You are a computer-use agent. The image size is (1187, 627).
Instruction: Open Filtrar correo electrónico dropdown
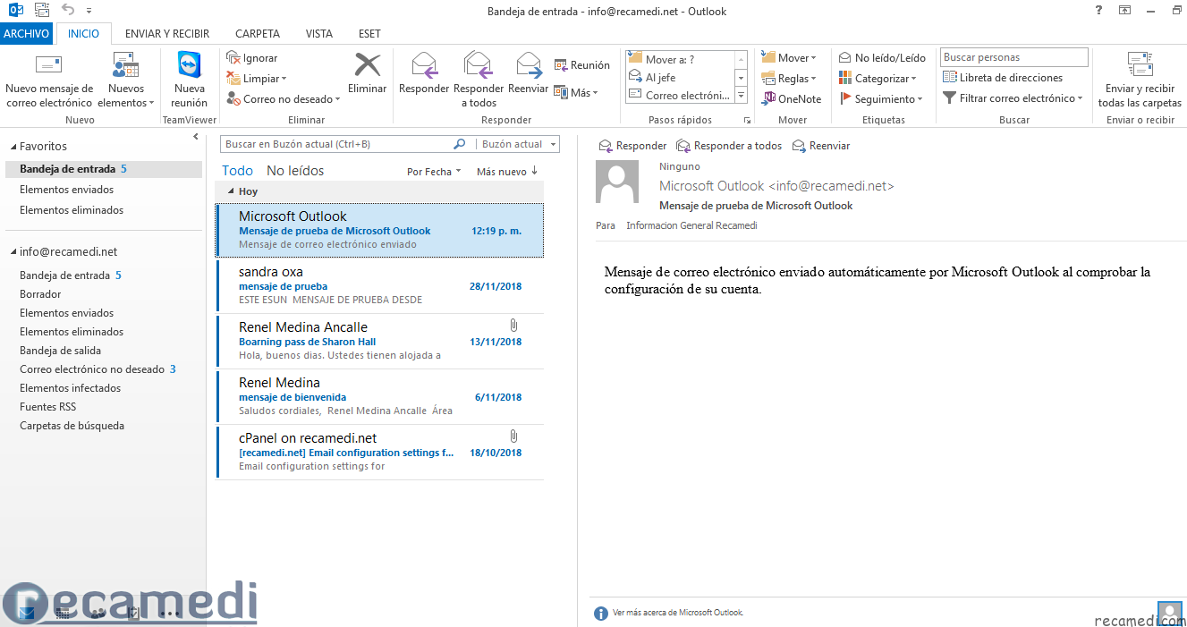pos(1013,98)
